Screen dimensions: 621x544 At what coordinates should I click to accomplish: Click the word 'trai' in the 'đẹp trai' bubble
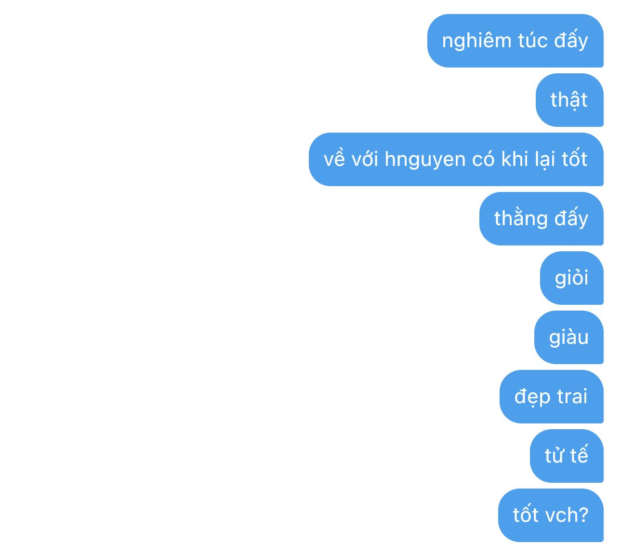[x=572, y=396]
